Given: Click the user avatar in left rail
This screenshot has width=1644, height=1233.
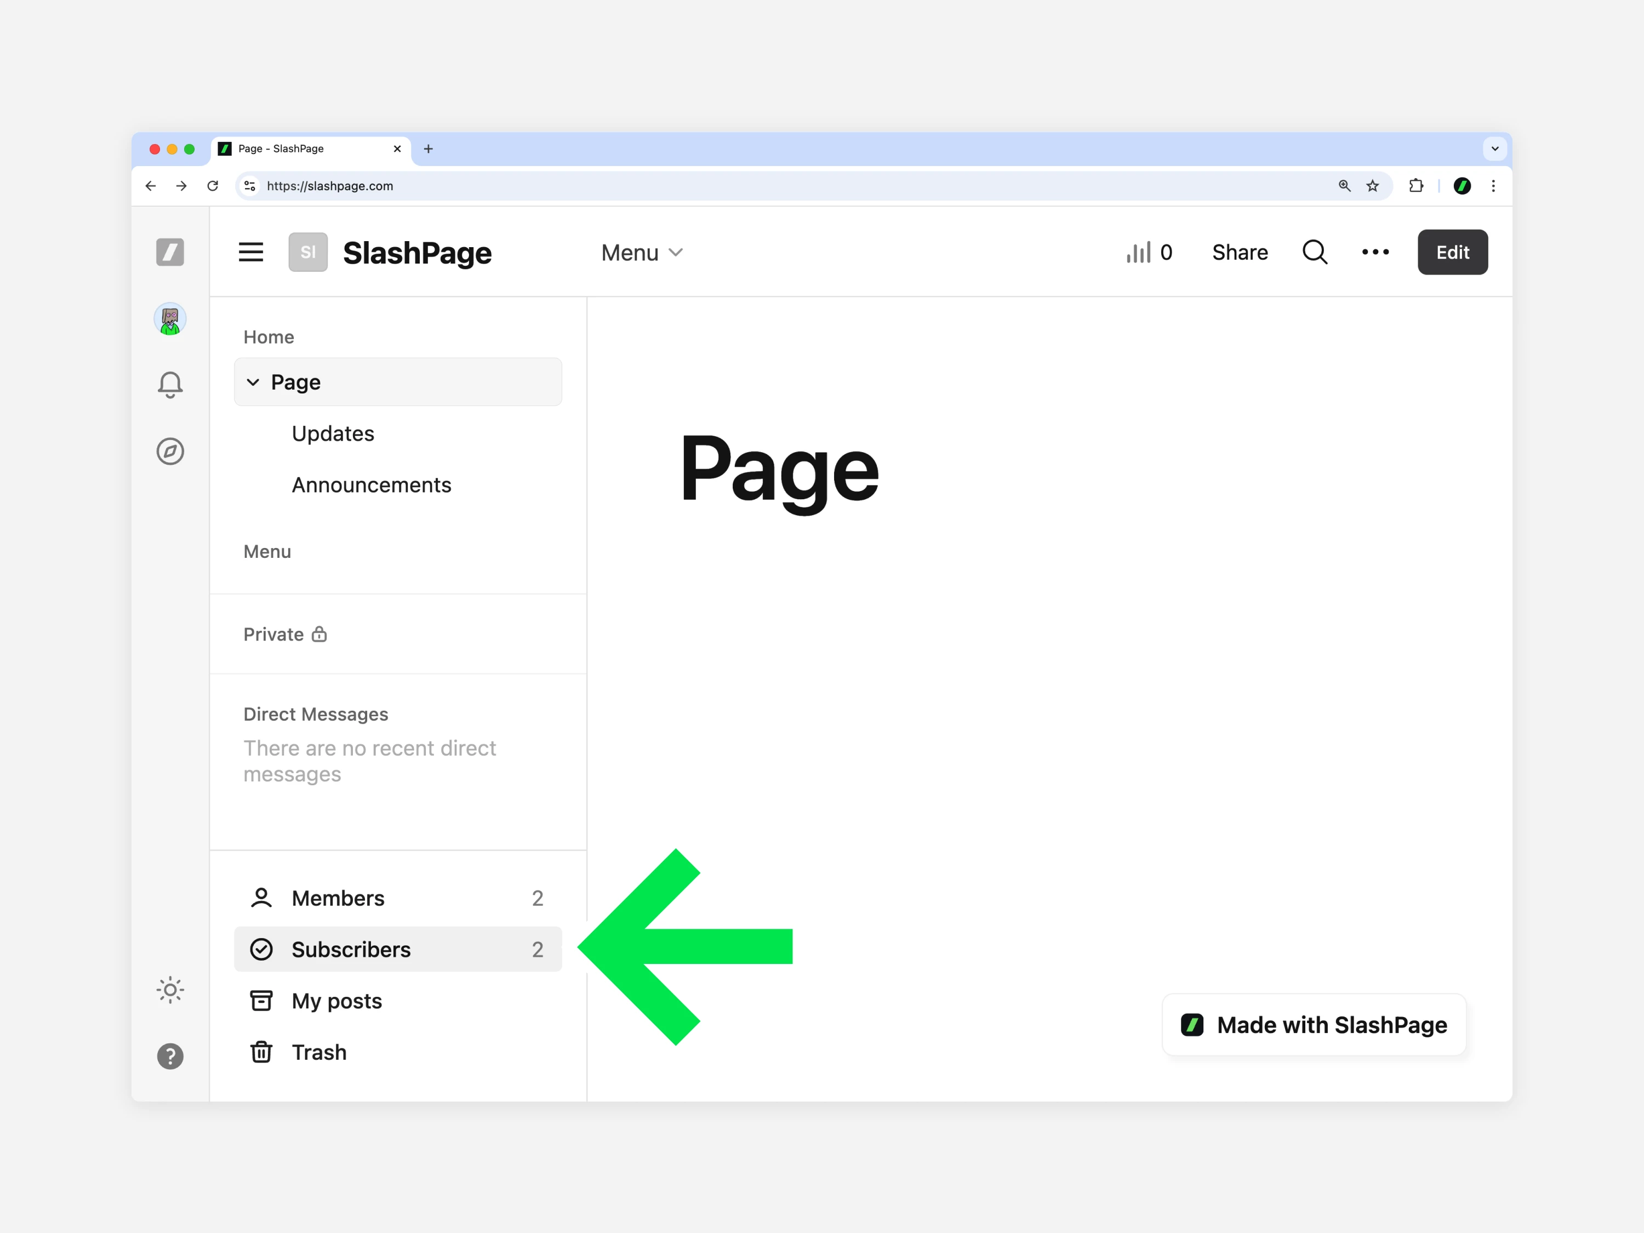Looking at the screenshot, I should tap(169, 319).
